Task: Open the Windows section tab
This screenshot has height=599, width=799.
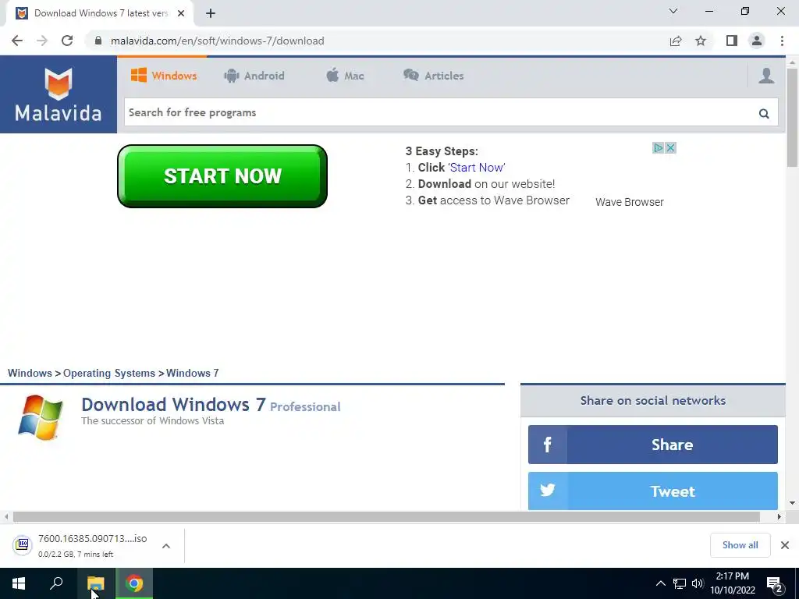Action: pyautogui.click(x=164, y=76)
